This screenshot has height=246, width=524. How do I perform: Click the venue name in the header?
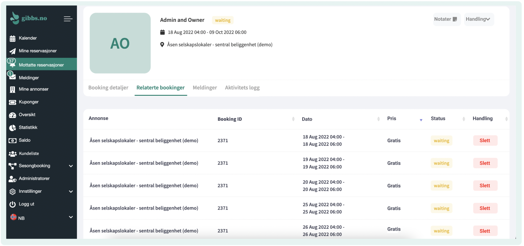pos(220,45)
